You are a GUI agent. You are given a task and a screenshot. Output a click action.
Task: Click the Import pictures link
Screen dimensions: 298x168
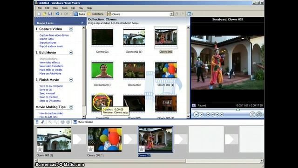[48, 42]
